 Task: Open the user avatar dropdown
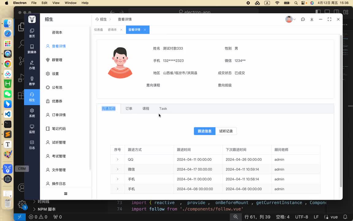coord(290,19)
